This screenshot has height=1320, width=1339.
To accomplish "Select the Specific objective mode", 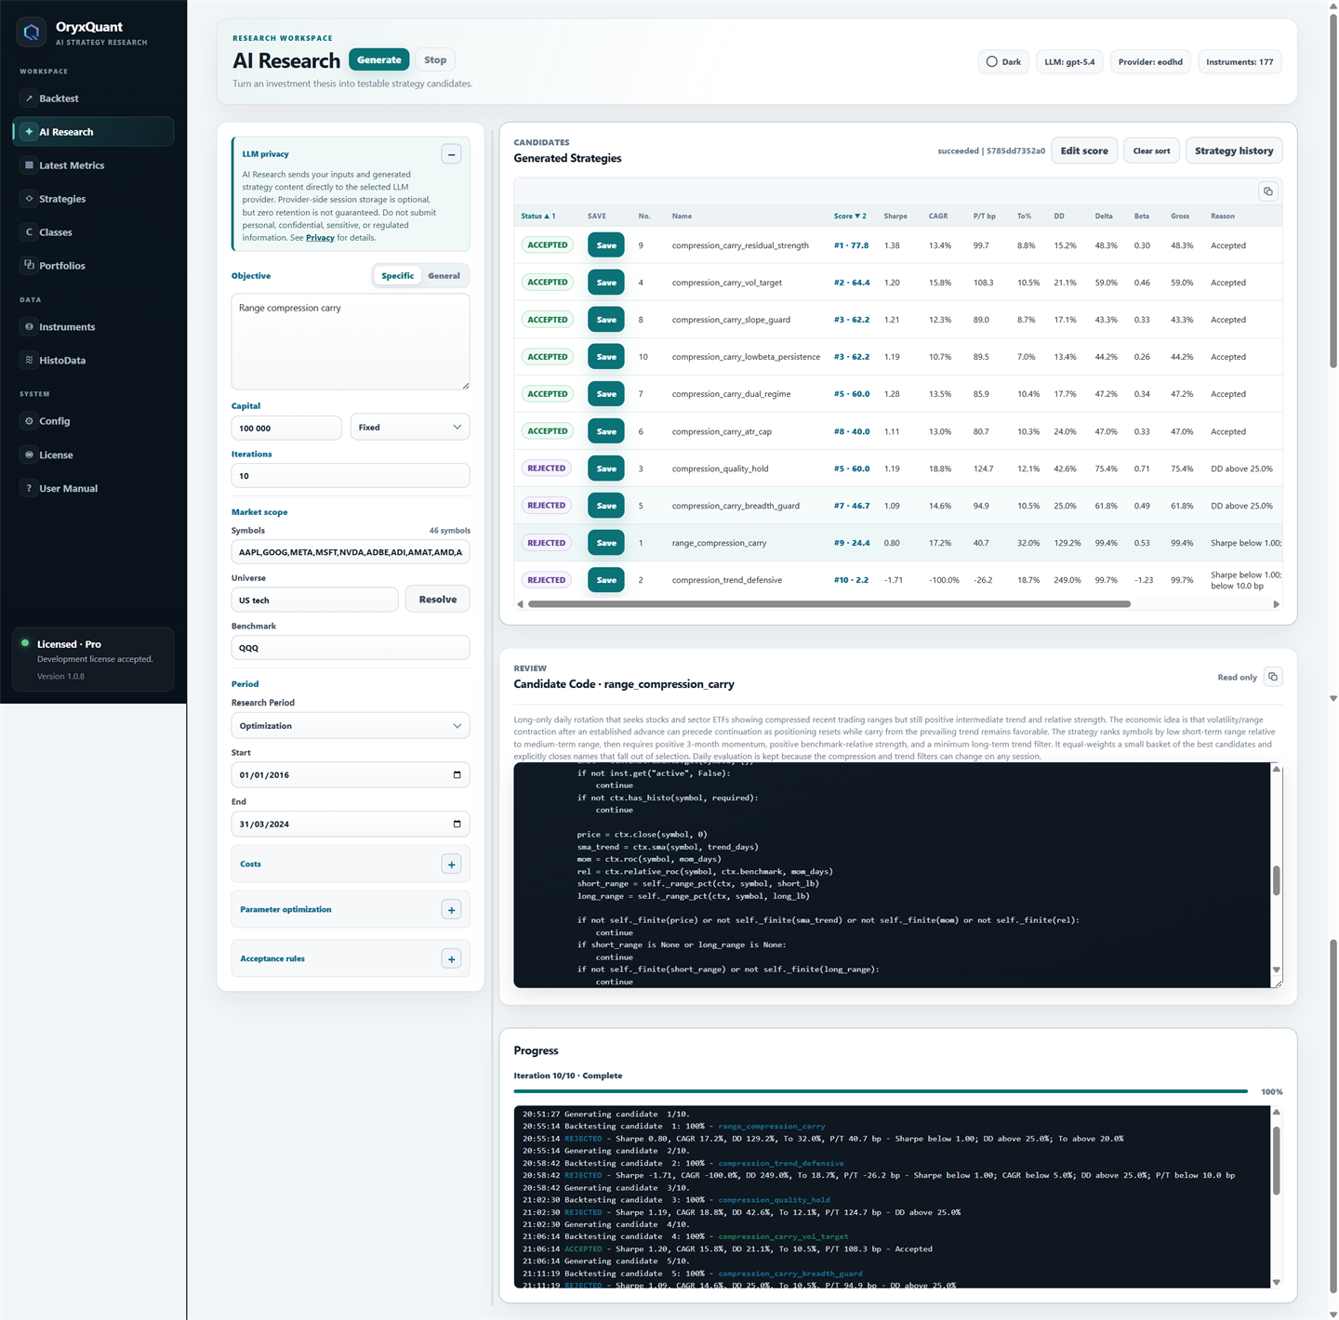I will (x=397, y=276).
